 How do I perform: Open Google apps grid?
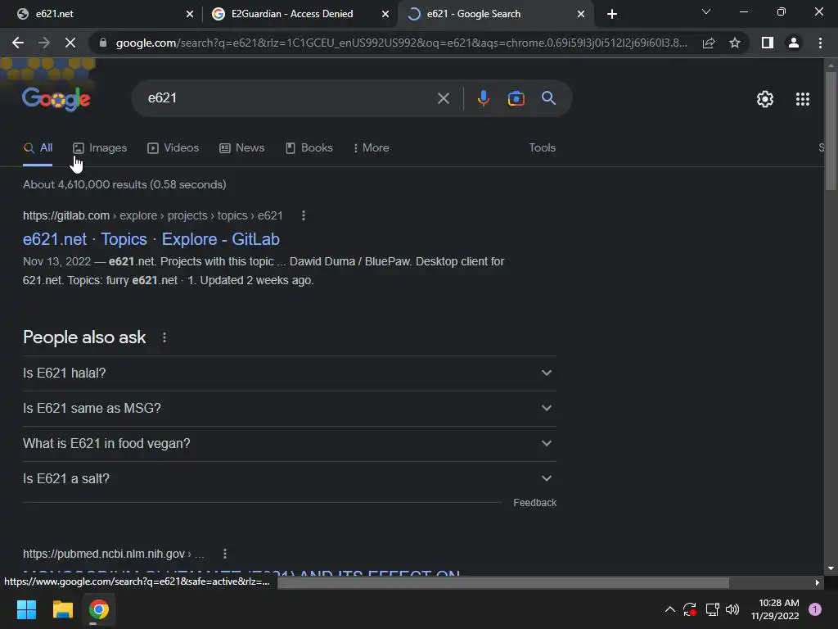coord(802,99)
